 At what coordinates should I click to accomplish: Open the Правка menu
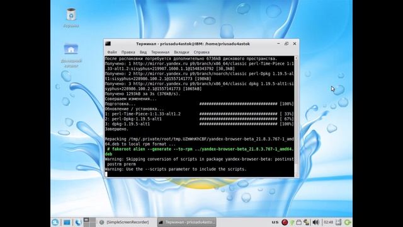coord(128,52)
